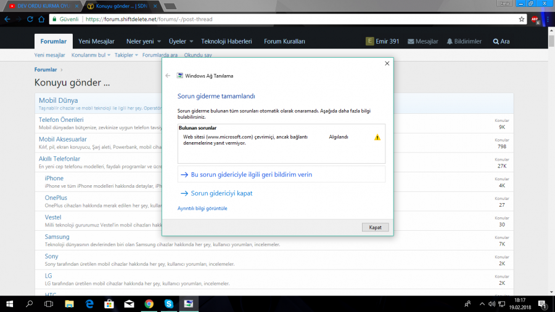The height and width of the screenshot is (312, 555).
Task: Open Microsoft Store from taskbar
Action: [x=109, y=304]
